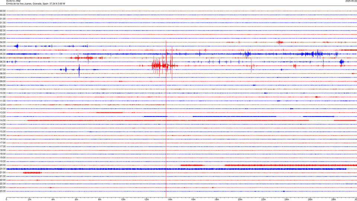Viewport: 357px width, 201px height.
Task: Click the '17:00' time label
Action: pyautogui.click(x=3, y=143)
